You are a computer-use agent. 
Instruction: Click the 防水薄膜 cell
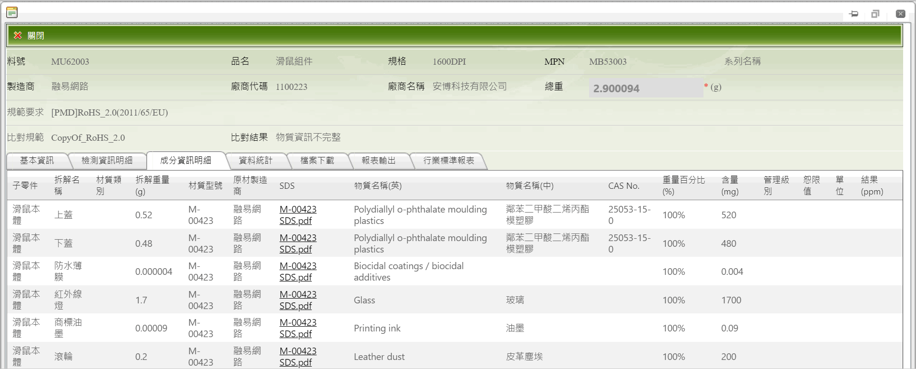[x=68, y=272]
